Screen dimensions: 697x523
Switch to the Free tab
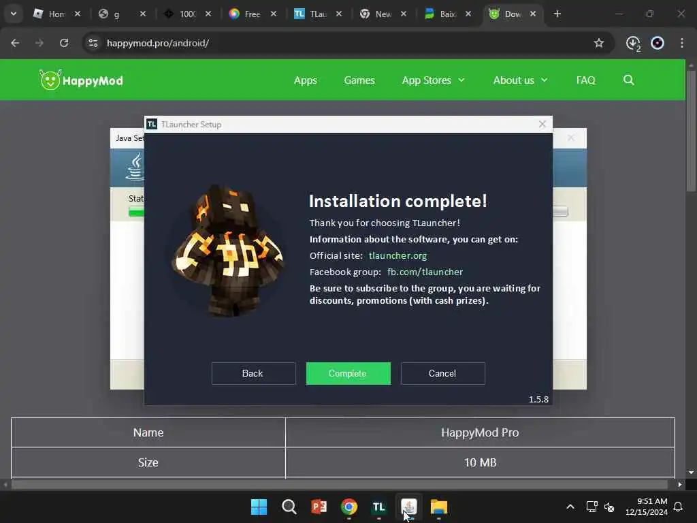tap(245, 14)
